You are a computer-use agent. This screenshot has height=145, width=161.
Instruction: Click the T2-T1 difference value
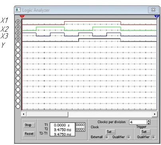pos(63,134)
